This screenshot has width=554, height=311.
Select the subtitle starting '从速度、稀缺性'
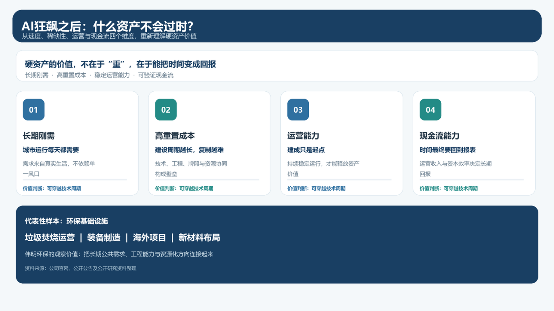pos(109,36)
